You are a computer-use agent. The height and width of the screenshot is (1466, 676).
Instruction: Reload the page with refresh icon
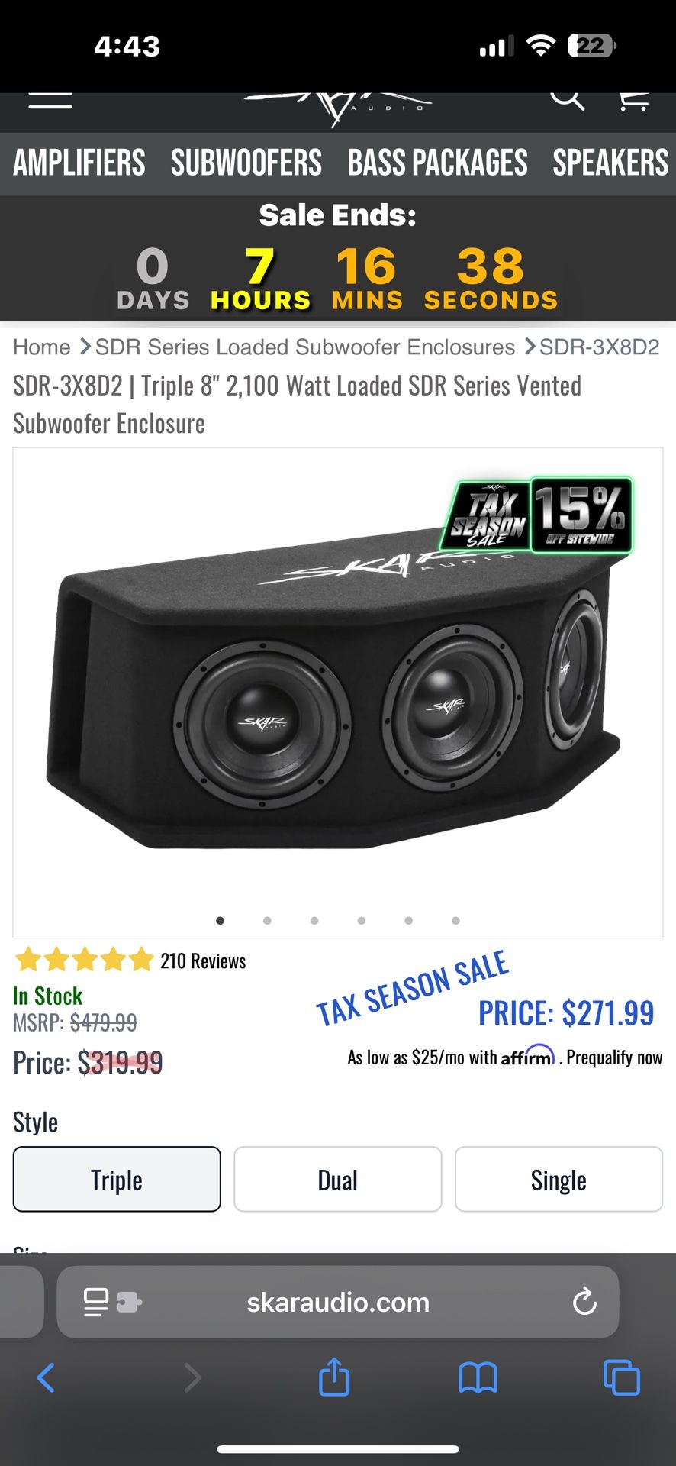(x=584, y=1301)
